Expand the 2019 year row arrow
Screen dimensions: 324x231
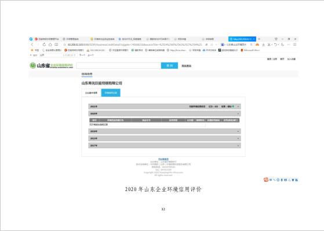(238, 131)
